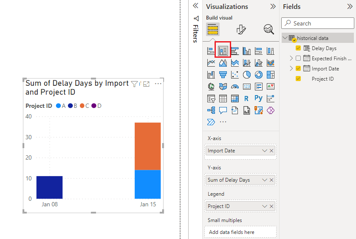Collapse the Visualizations pane

[x=273, y=6]
